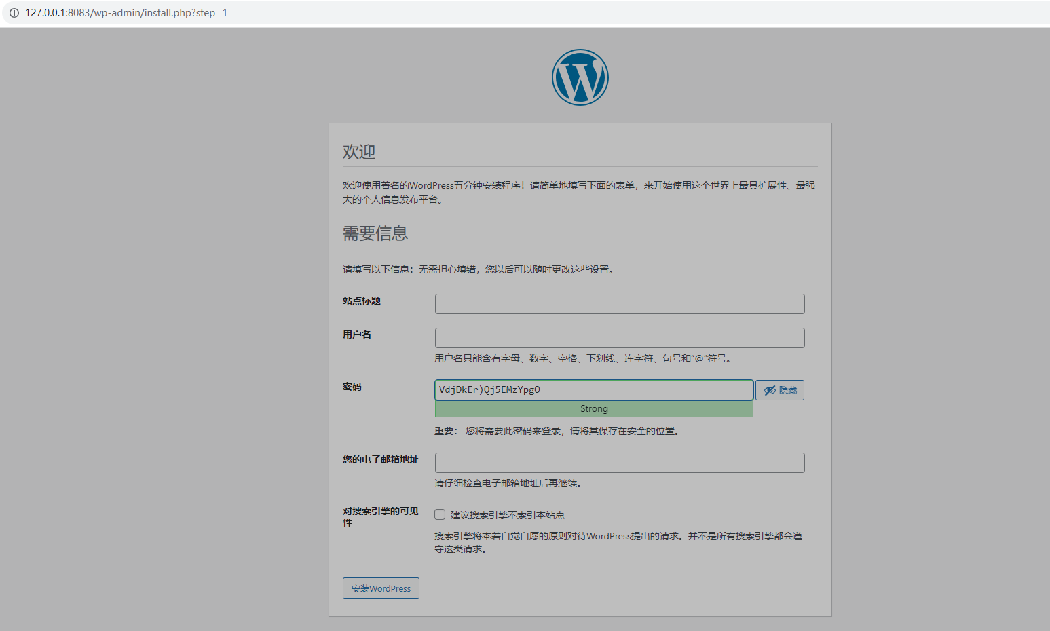Click the 密码 password field
Viewport: 1050px width, 631px height.
point(594,390)
